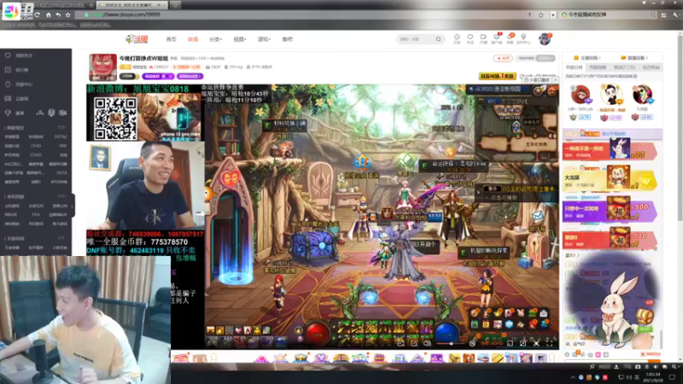The width and height of the screenshot is (683, 384).
Task: Toggle danmaku display in the player
Action: tap(472, 344)
